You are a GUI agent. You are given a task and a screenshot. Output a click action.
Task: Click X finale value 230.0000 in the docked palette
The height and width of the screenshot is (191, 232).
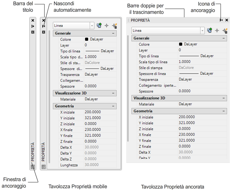click(x=202, y=135)
